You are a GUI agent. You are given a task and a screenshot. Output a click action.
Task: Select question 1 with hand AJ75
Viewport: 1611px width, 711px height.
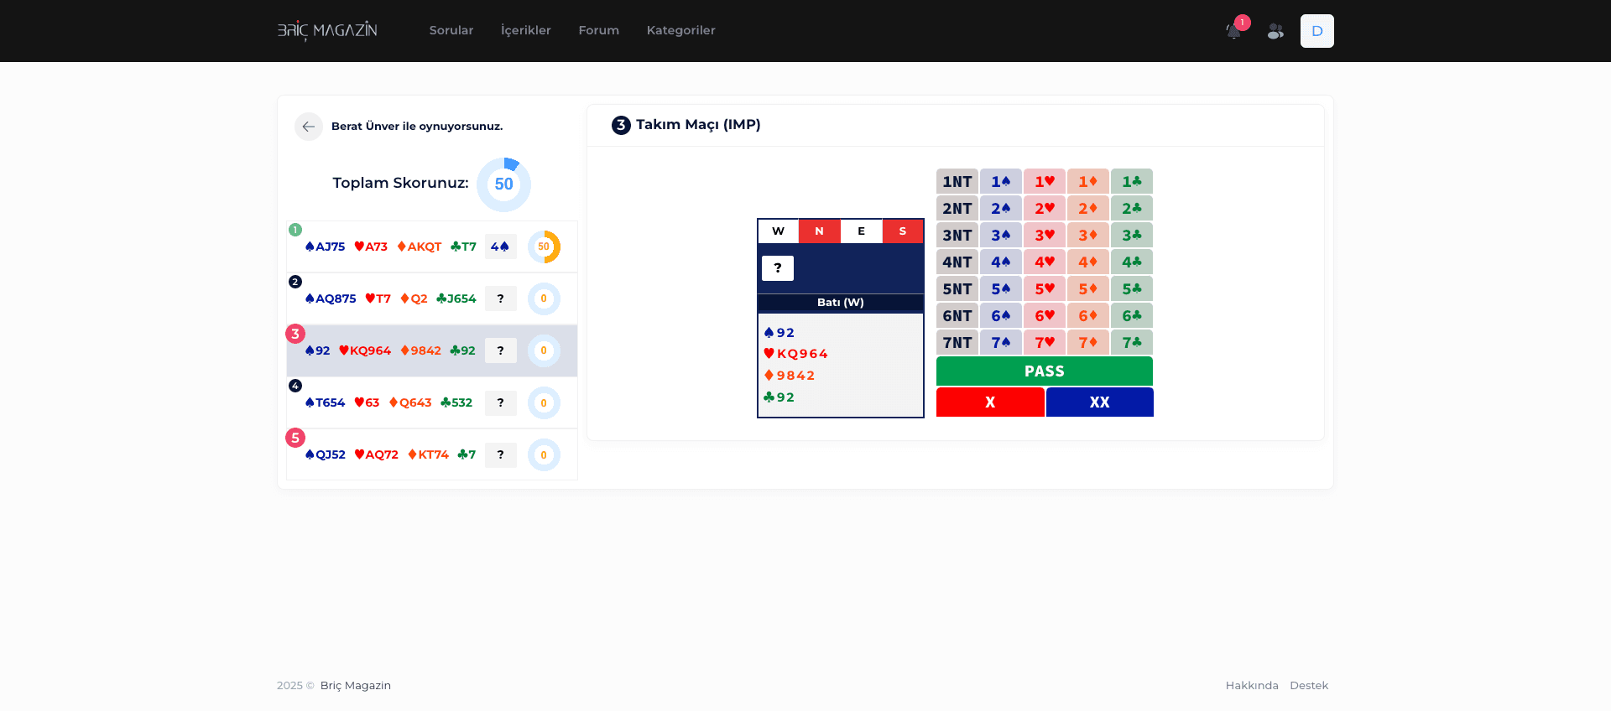click(x=432, y=247)
